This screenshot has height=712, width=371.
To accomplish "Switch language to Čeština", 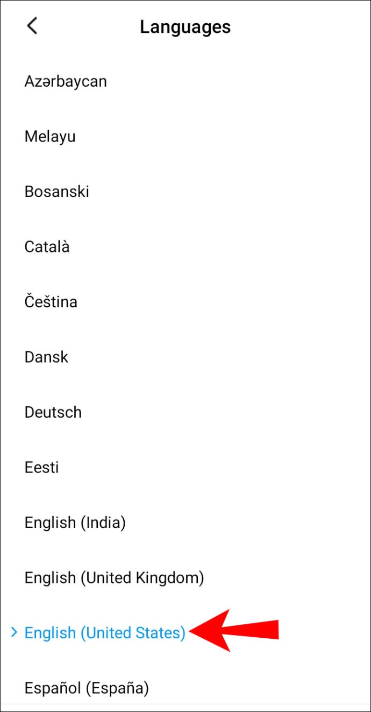I will click(x=51, y=302).
